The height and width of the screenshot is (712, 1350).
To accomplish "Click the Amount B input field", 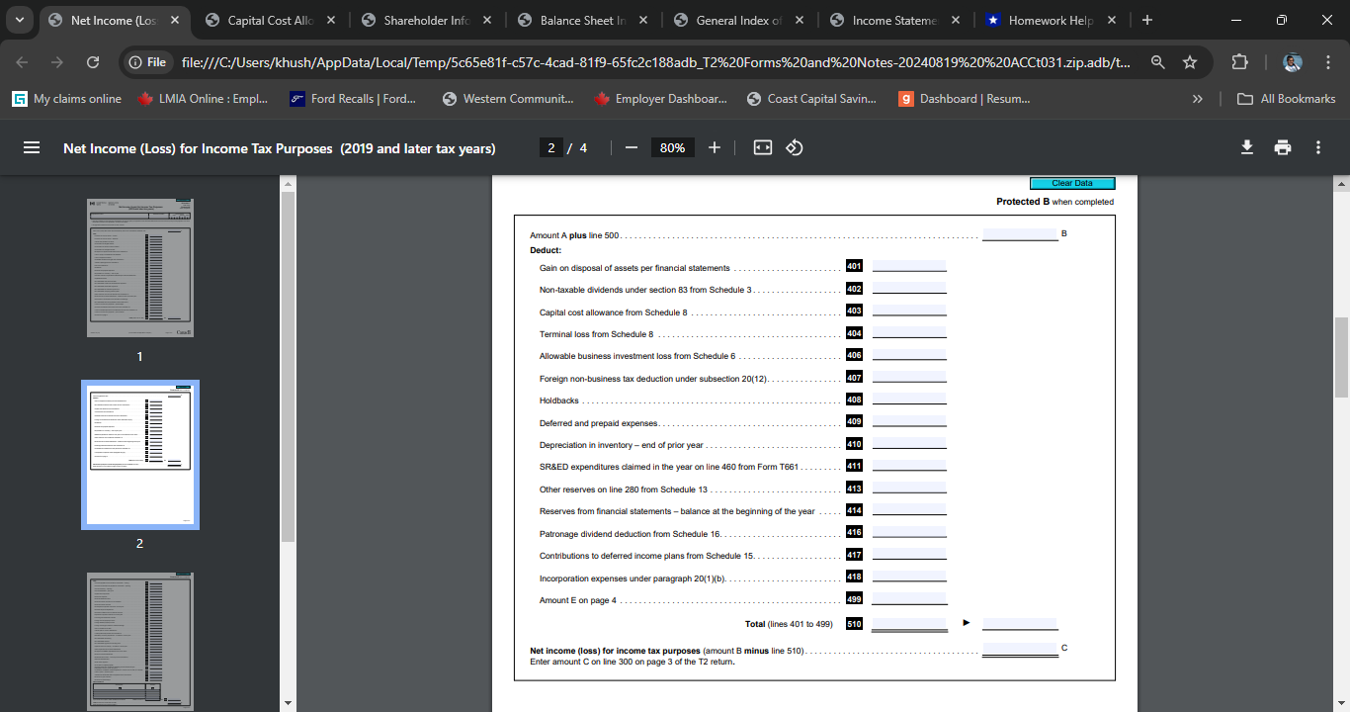I will [1020, 234].
